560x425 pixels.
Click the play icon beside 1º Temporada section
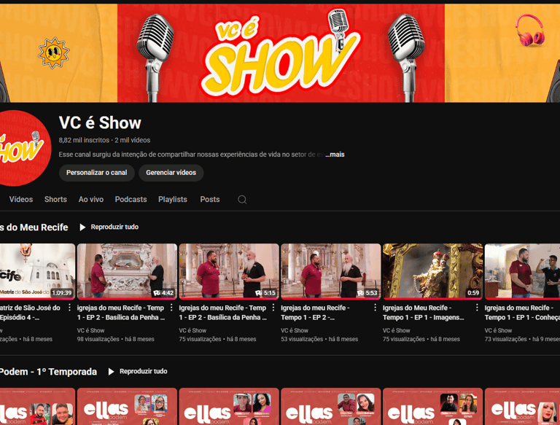(111, 372)
